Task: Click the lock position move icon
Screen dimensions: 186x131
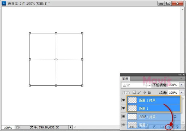Action: point(144,92)
